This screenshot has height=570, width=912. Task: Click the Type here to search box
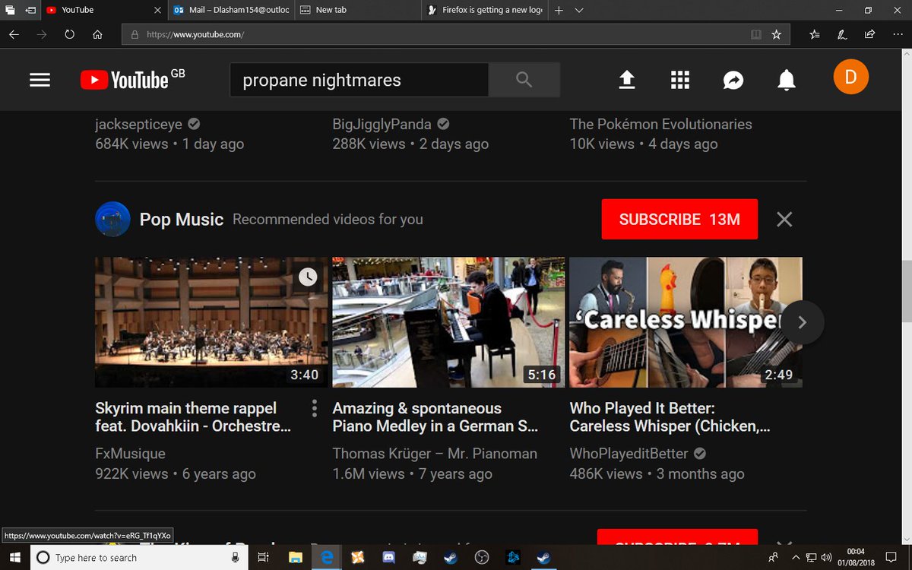(139, 558)
